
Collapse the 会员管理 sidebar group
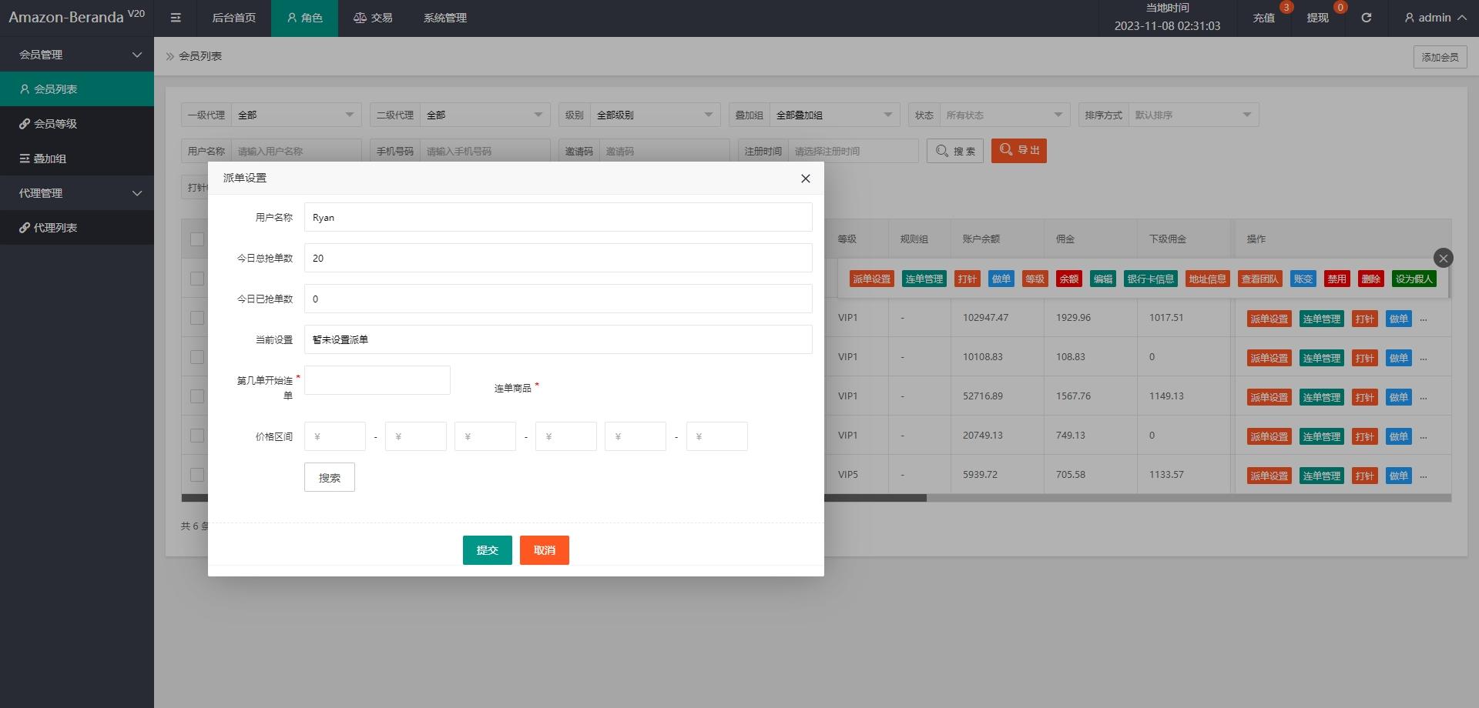pos(77,55)
